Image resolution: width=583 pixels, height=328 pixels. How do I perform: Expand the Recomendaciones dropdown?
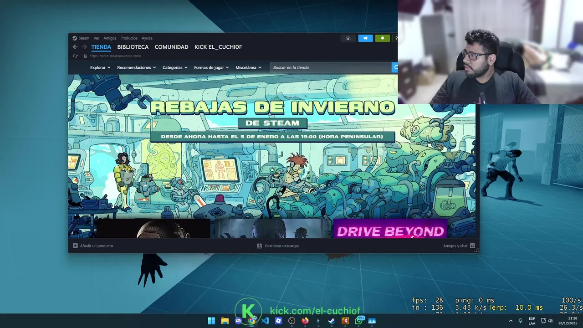click(x=137, y=67)
